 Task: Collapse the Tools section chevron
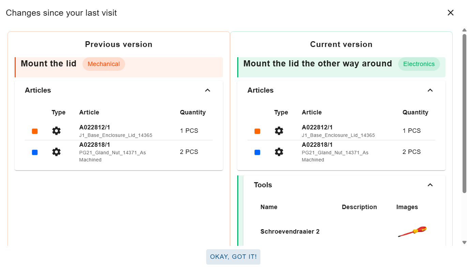pos(430,185)
